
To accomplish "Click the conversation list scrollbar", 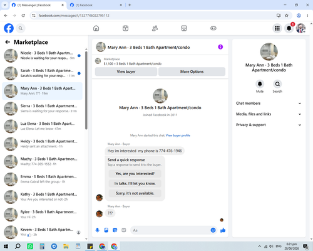I will click(86, 90).
